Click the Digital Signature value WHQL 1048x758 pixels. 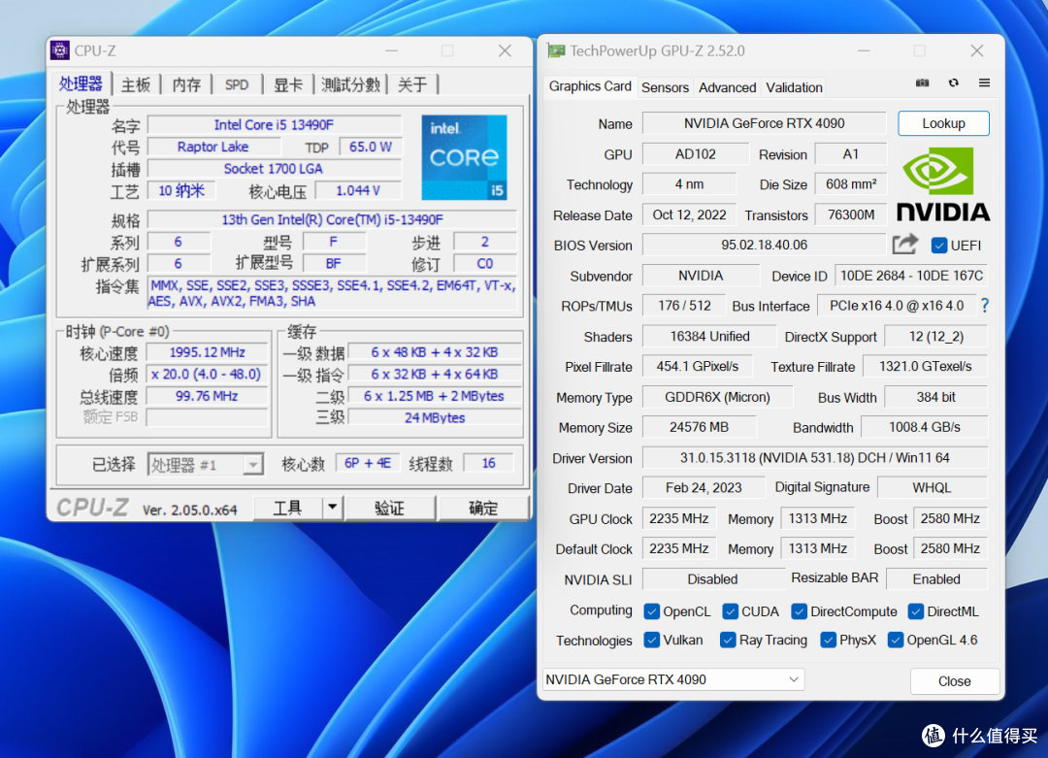coord(932,488)
